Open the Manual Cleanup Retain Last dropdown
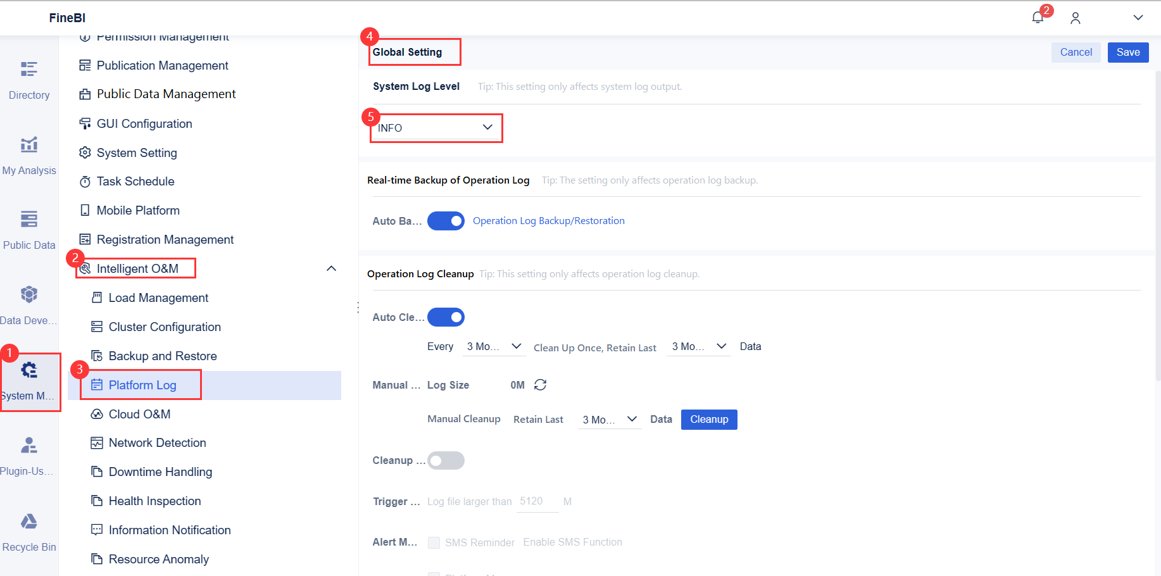Image resolution: width=1161 pixels, height=576 pixels. (x=609, y=420)
